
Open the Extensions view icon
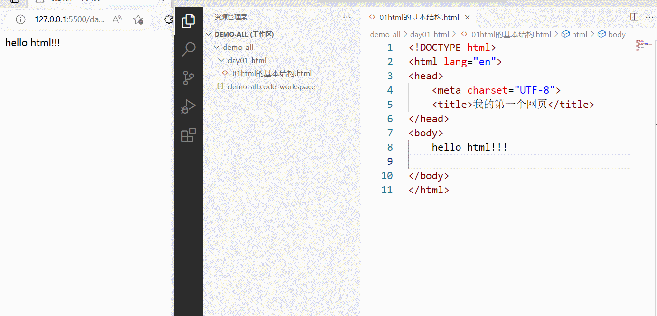coord(188,135)
